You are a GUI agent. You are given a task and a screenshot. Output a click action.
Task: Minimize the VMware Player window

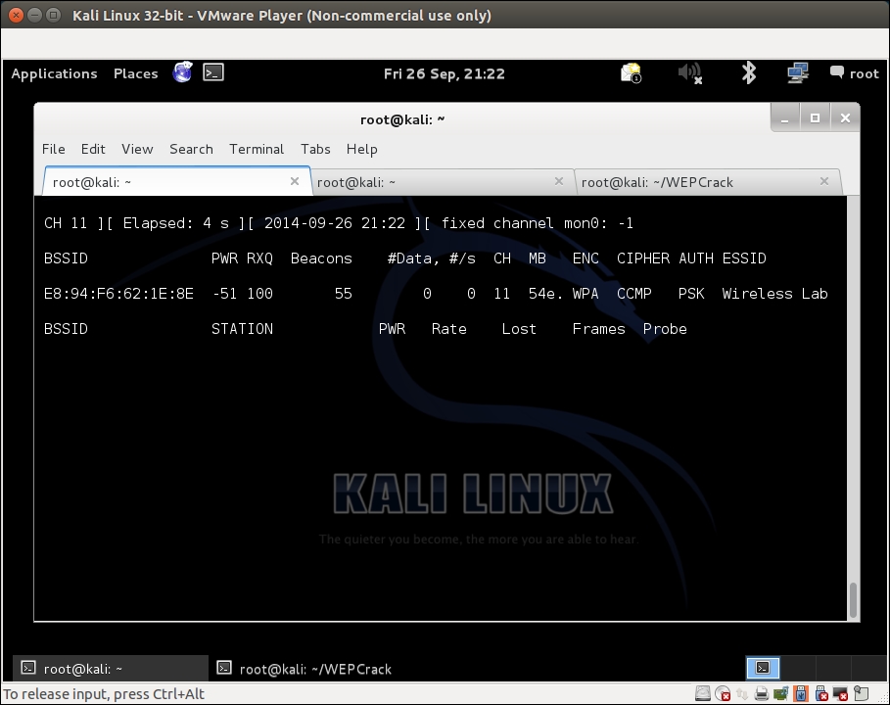pos(34,16)
